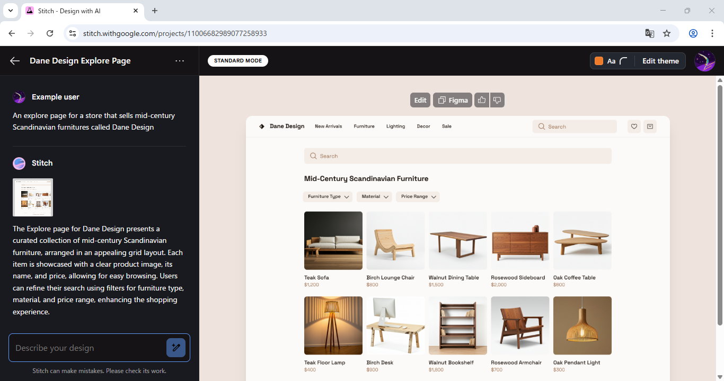
Task: Click the Walnut Bookshelf image
Action: coord(458,325)
